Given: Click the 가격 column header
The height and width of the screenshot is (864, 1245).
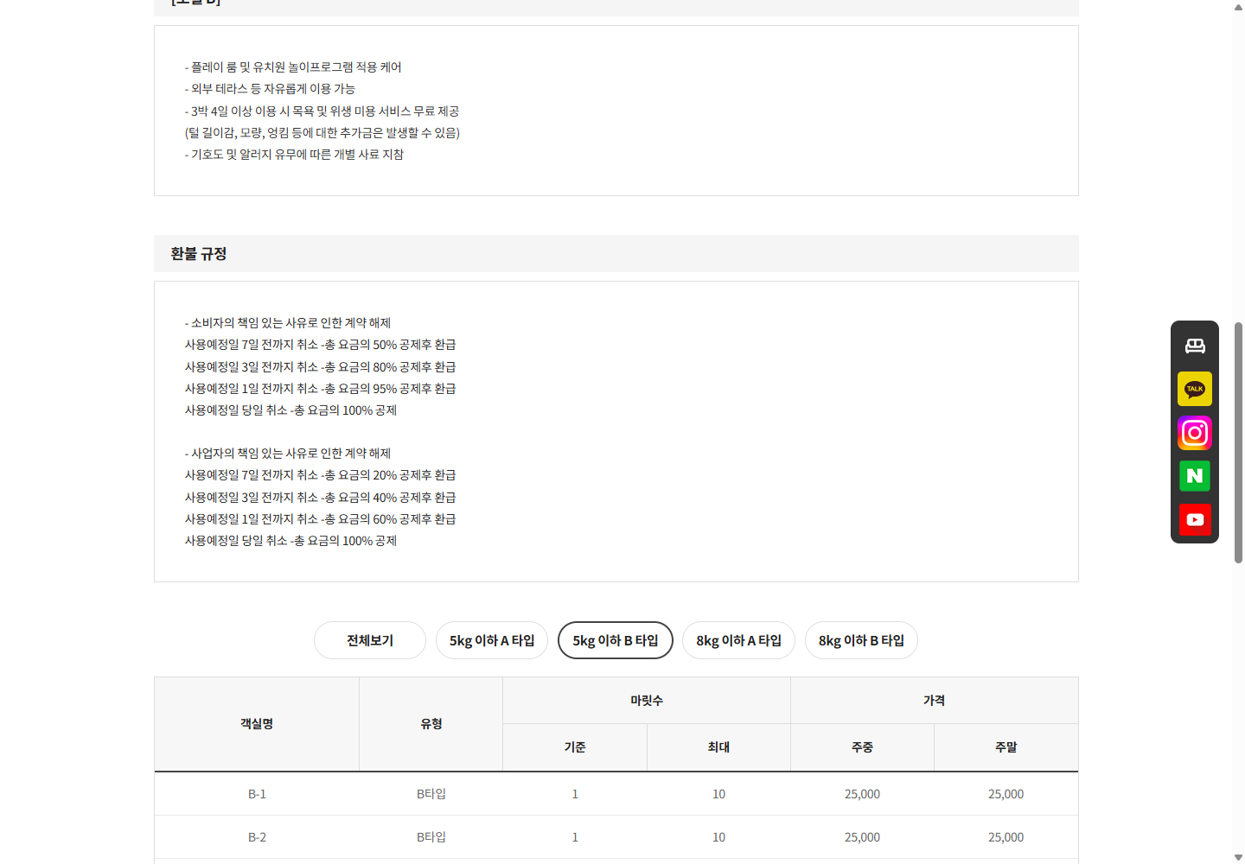Looking at the screenshot, I should pos(935,701).
